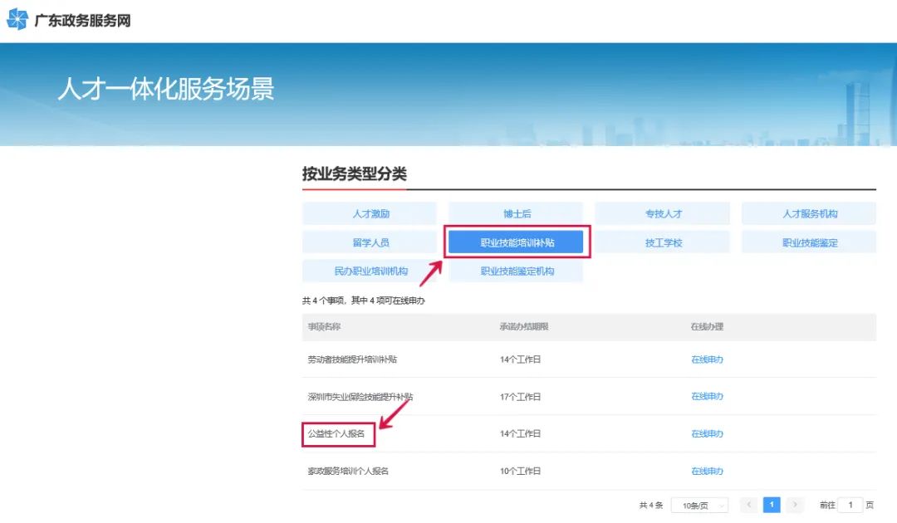The image size is (897, 523).
Task: Click 在线申办 for 深圳市失业保险技能提升补贴
Action: [x=707, y=396]
